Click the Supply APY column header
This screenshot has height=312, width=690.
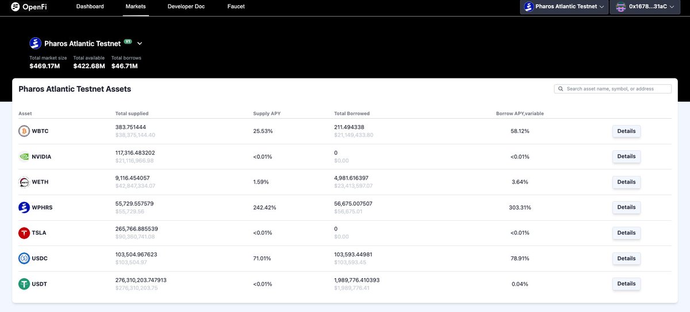click(x=266, y=114)
